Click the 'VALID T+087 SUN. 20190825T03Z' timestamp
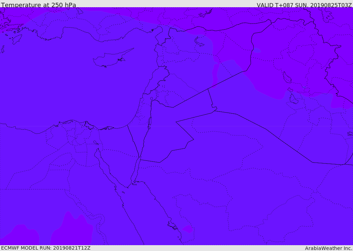Image resolution: width=353 pixels, height=251 pixels. pyautogui.click(x=304, y=5)
